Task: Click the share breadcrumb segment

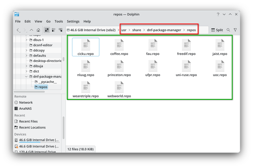Action: click(x=136, y=30)
